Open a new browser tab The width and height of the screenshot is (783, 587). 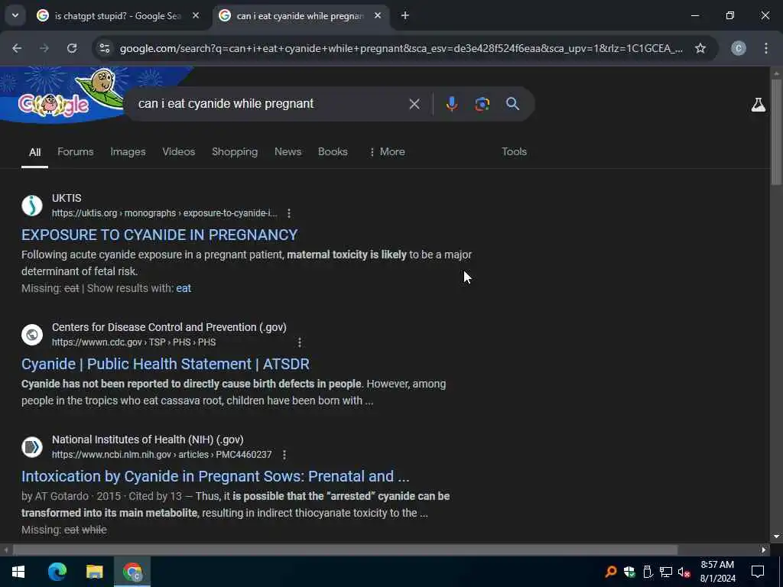tap(405, 16)
